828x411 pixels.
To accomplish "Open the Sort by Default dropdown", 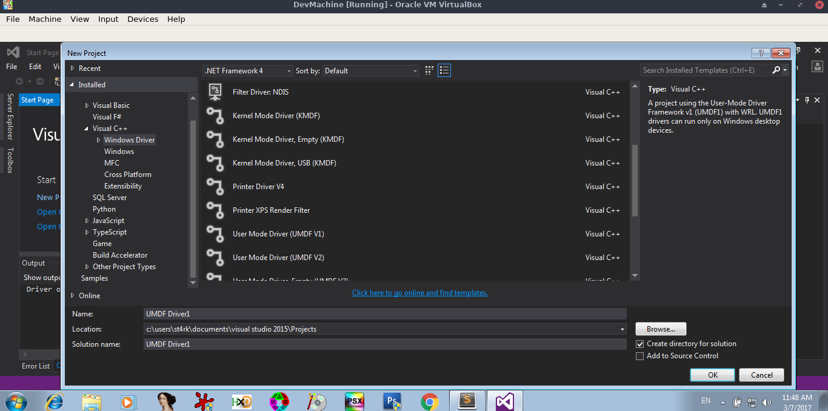I will [371, 70].
